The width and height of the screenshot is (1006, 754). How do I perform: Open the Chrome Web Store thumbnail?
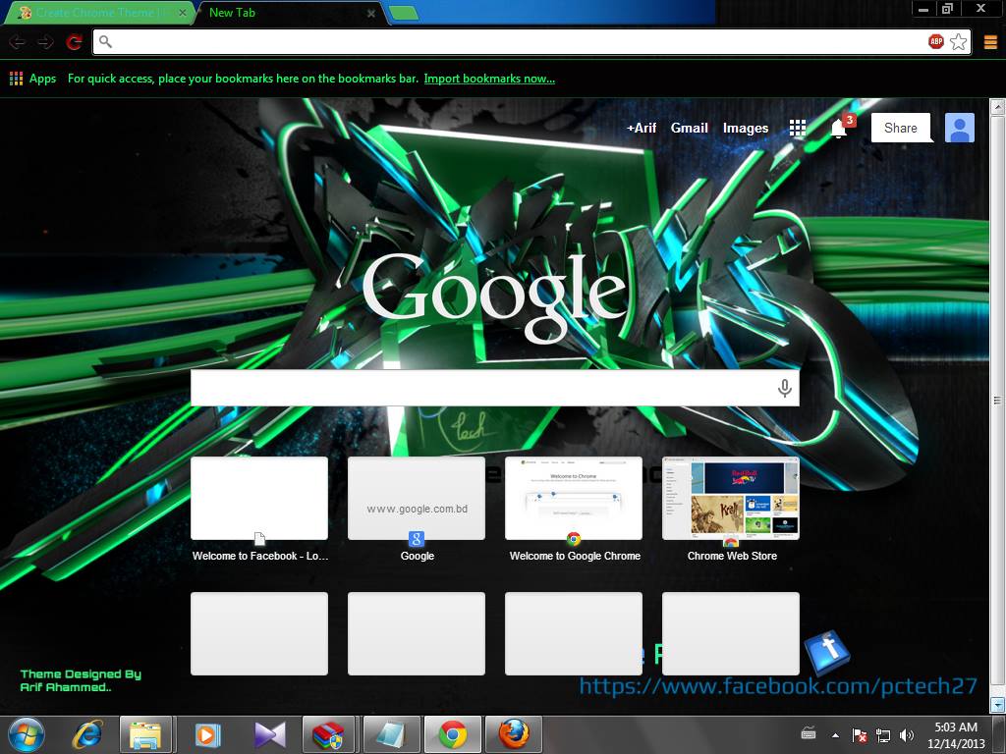coord(731,498)
